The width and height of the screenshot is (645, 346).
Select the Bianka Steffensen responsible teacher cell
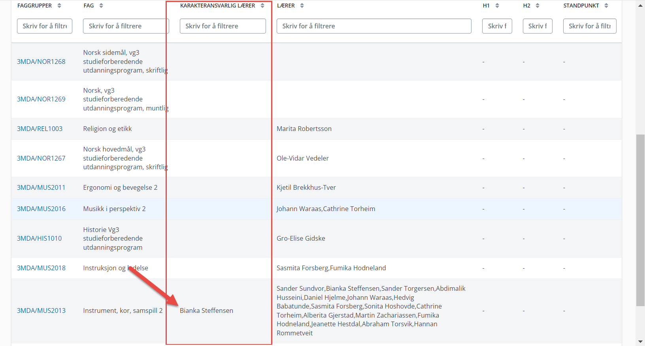pos(206,310)
